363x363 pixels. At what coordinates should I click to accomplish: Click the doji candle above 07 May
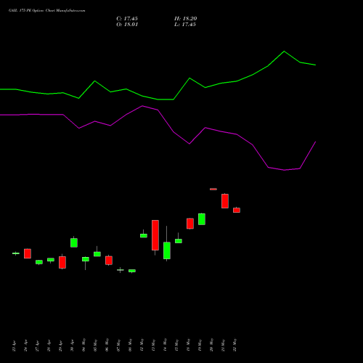coord(121,270)
